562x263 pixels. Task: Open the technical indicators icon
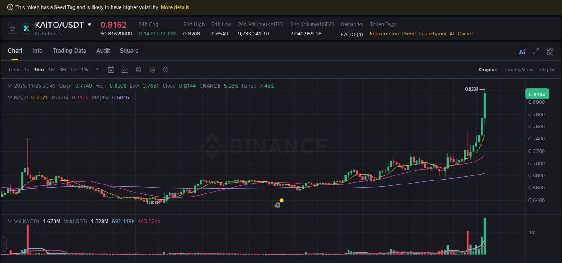pos(138,70)
